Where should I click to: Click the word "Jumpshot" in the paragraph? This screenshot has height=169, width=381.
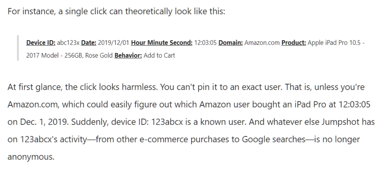[340, 122]
